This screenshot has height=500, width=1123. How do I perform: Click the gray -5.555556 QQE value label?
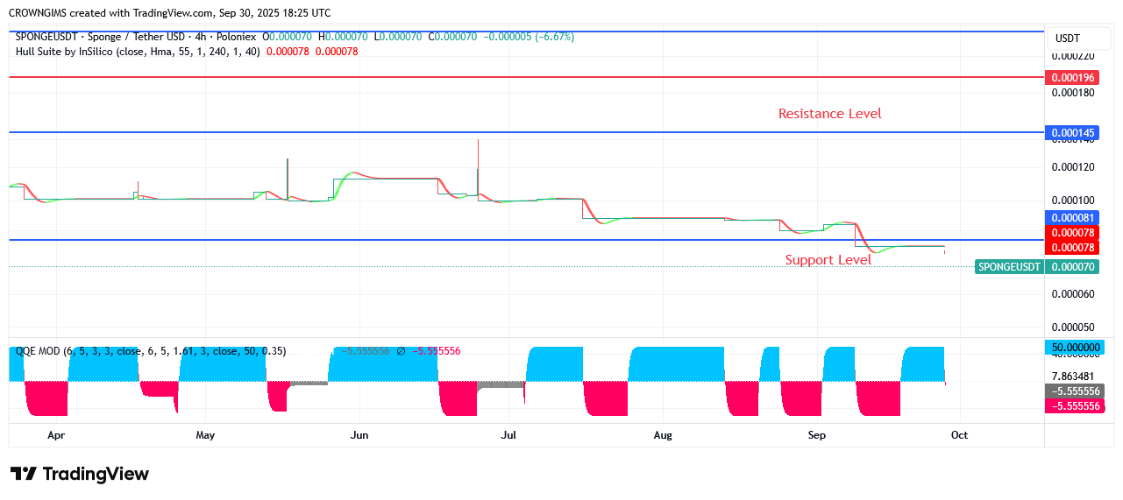1071,391
